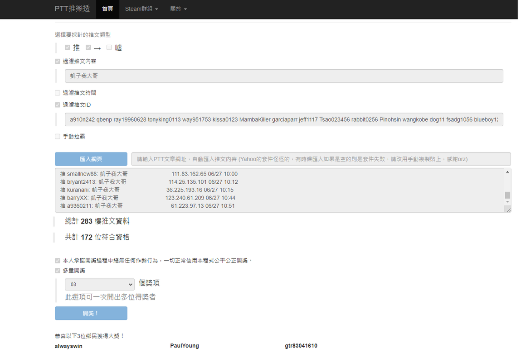Viewport: 521px width, 362px height.
Task: Toggle the 多重開獎 checkbox
Action: (x=58, y=271)
